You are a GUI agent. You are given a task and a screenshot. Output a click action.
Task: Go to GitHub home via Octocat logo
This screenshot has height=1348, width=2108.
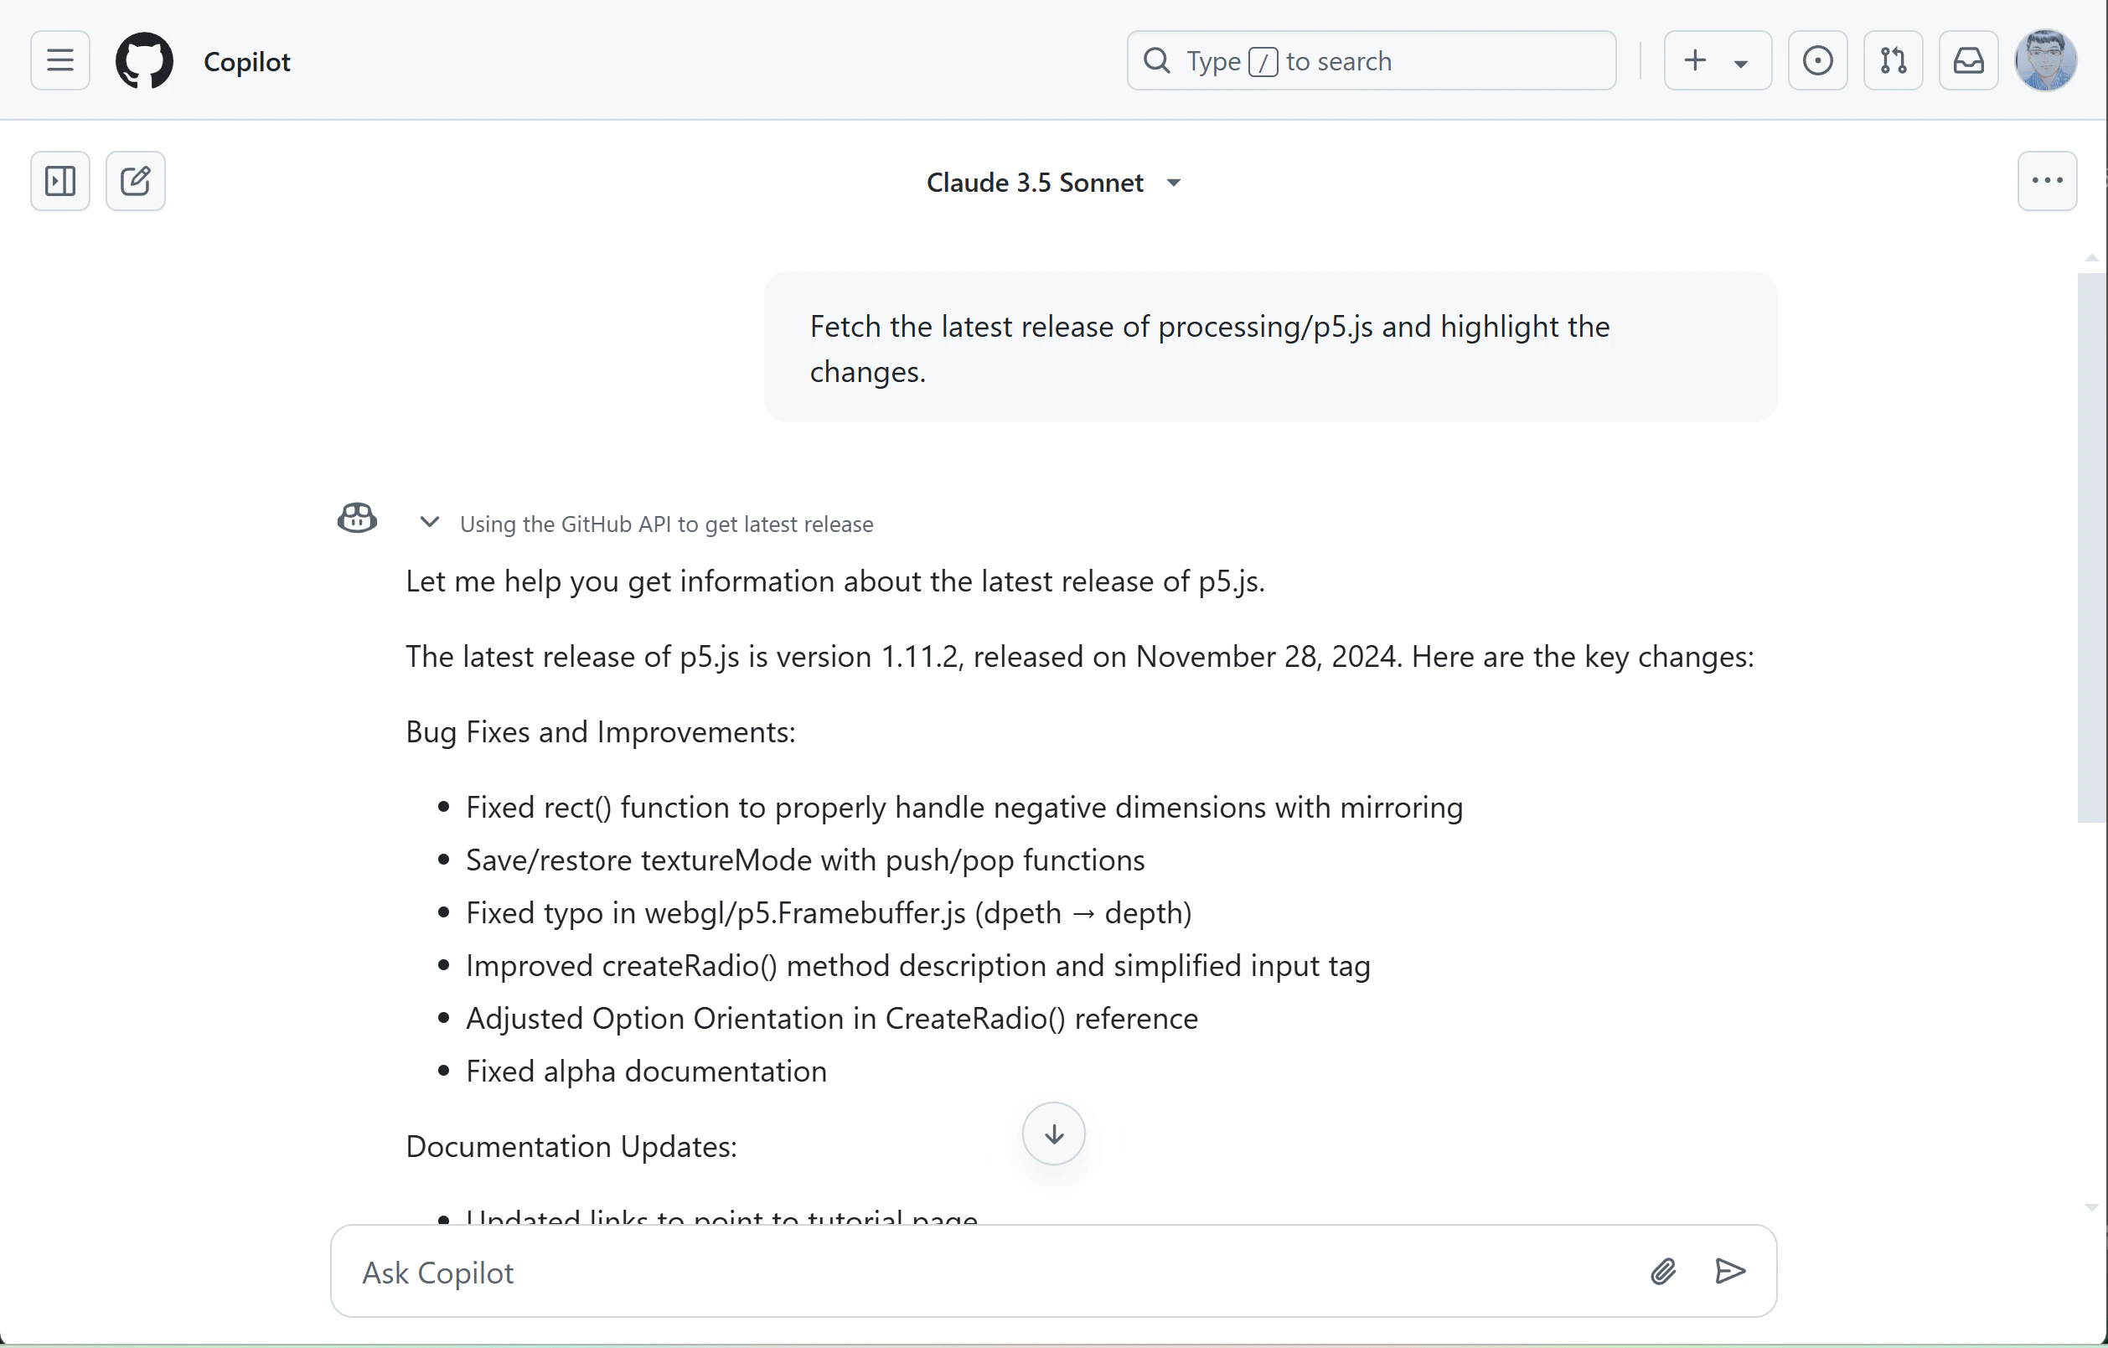(144, 60)
